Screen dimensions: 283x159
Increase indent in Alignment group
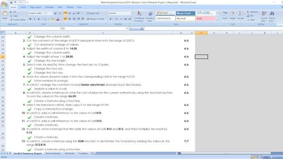click(x=83, y=19)
